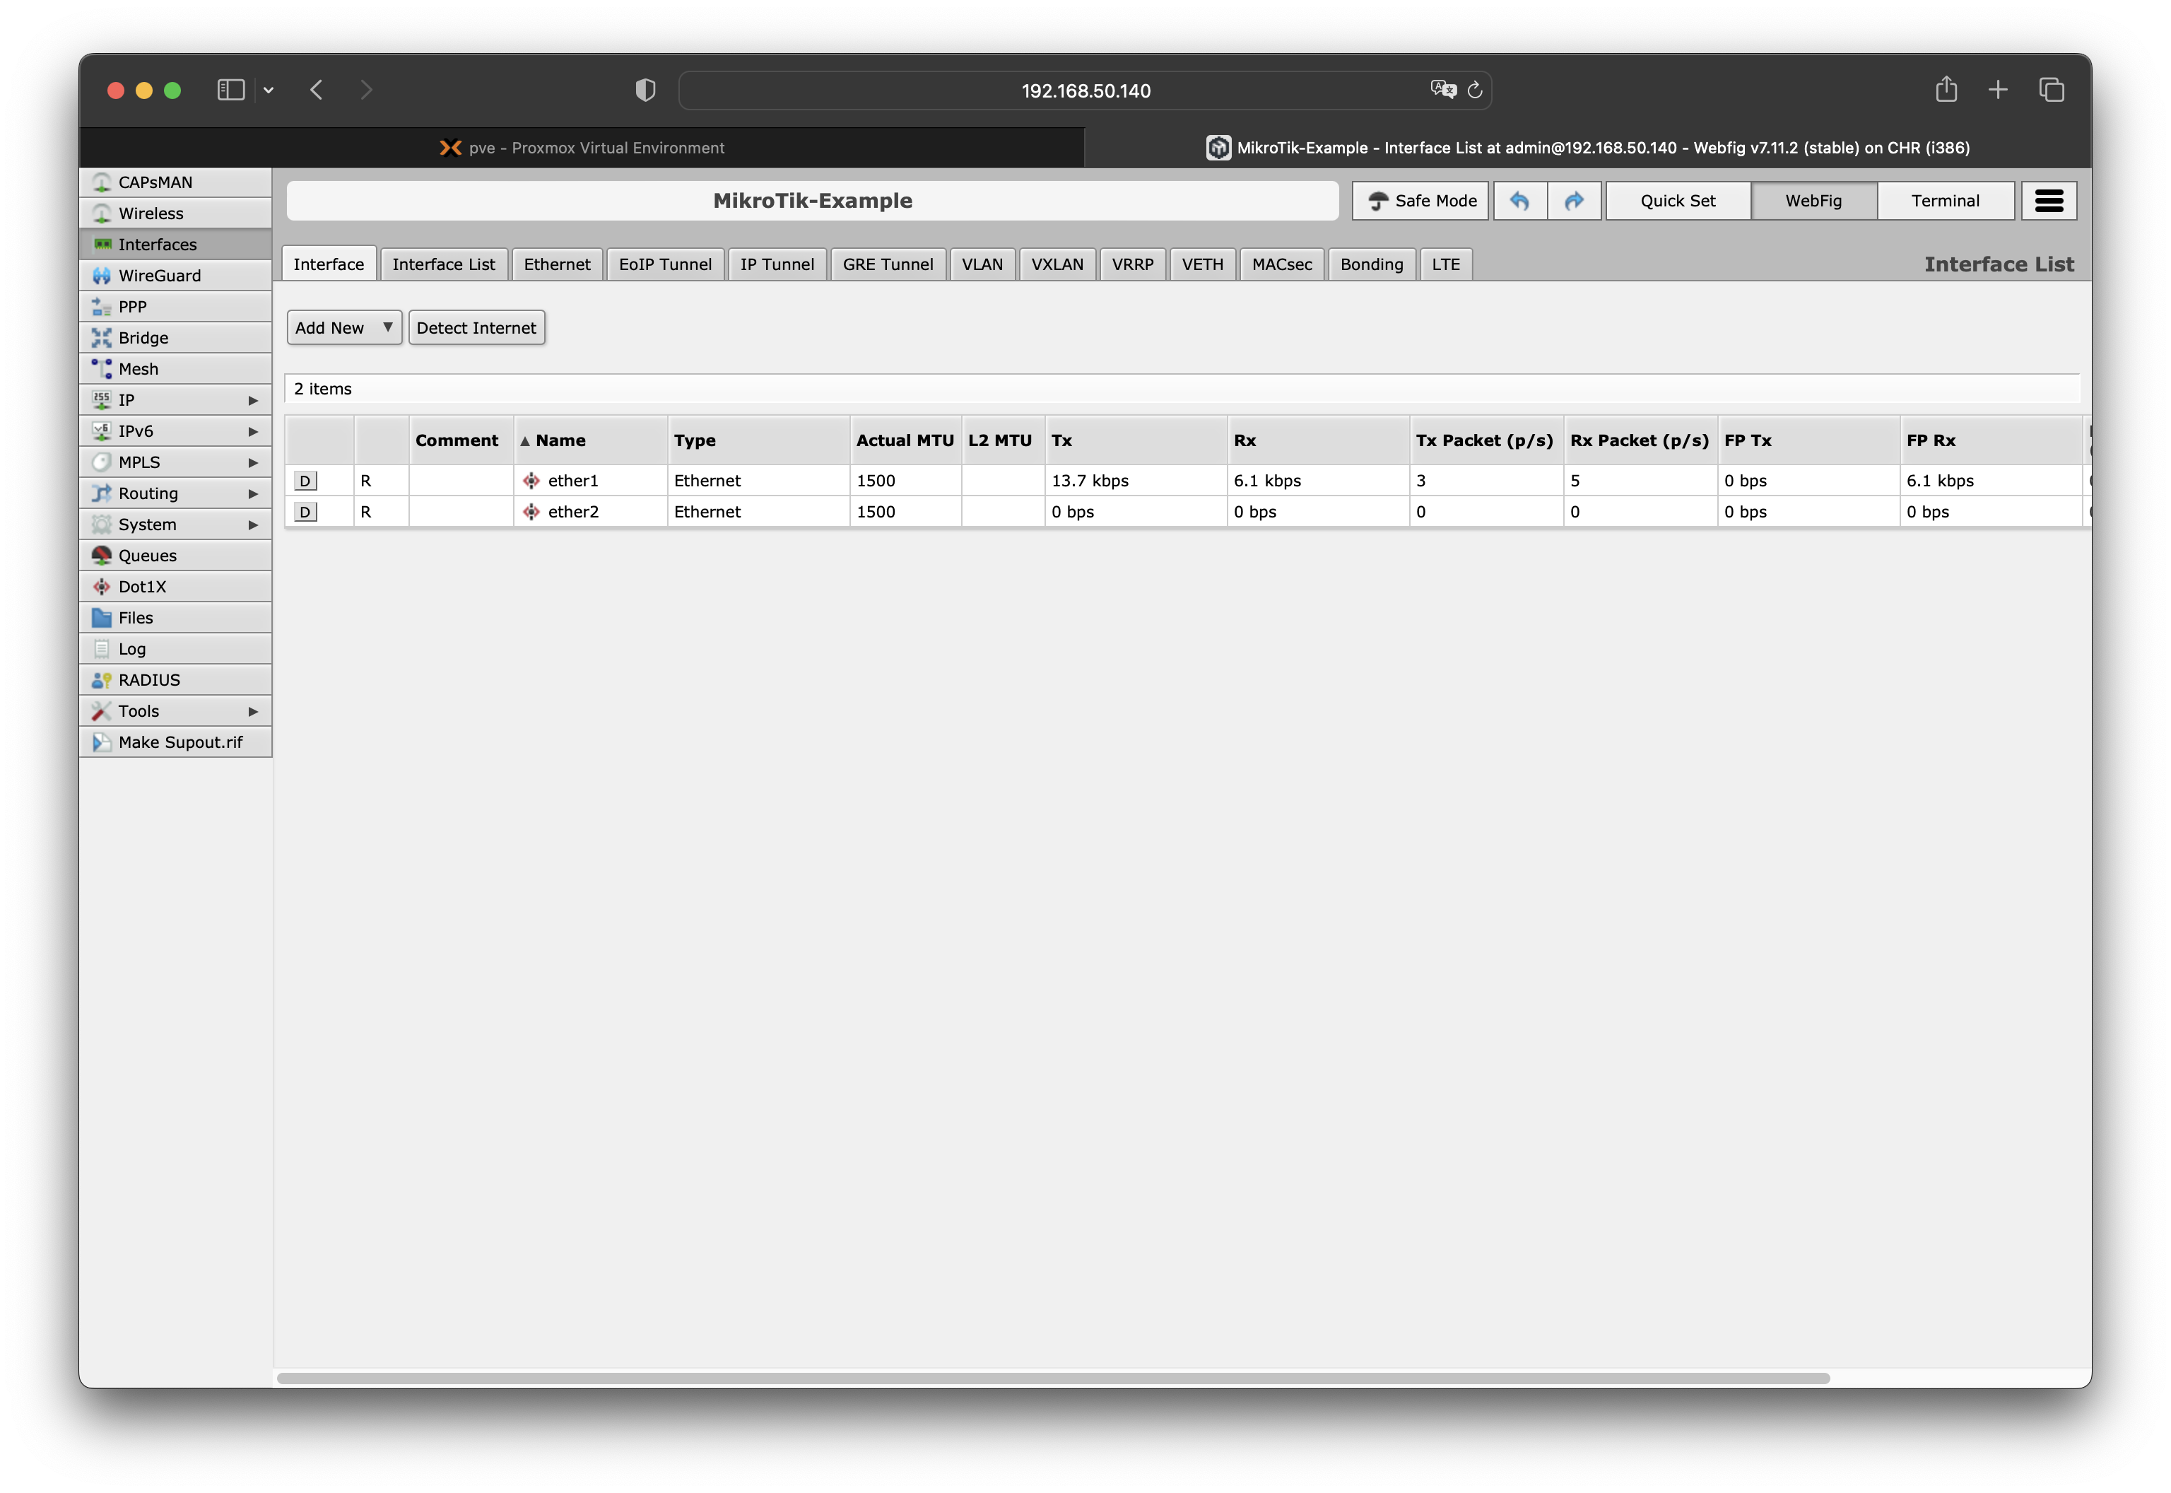This screenshot has height=1493, width=2171.
Task: Open the Files sidebar section
Action: tap(136, 617)
